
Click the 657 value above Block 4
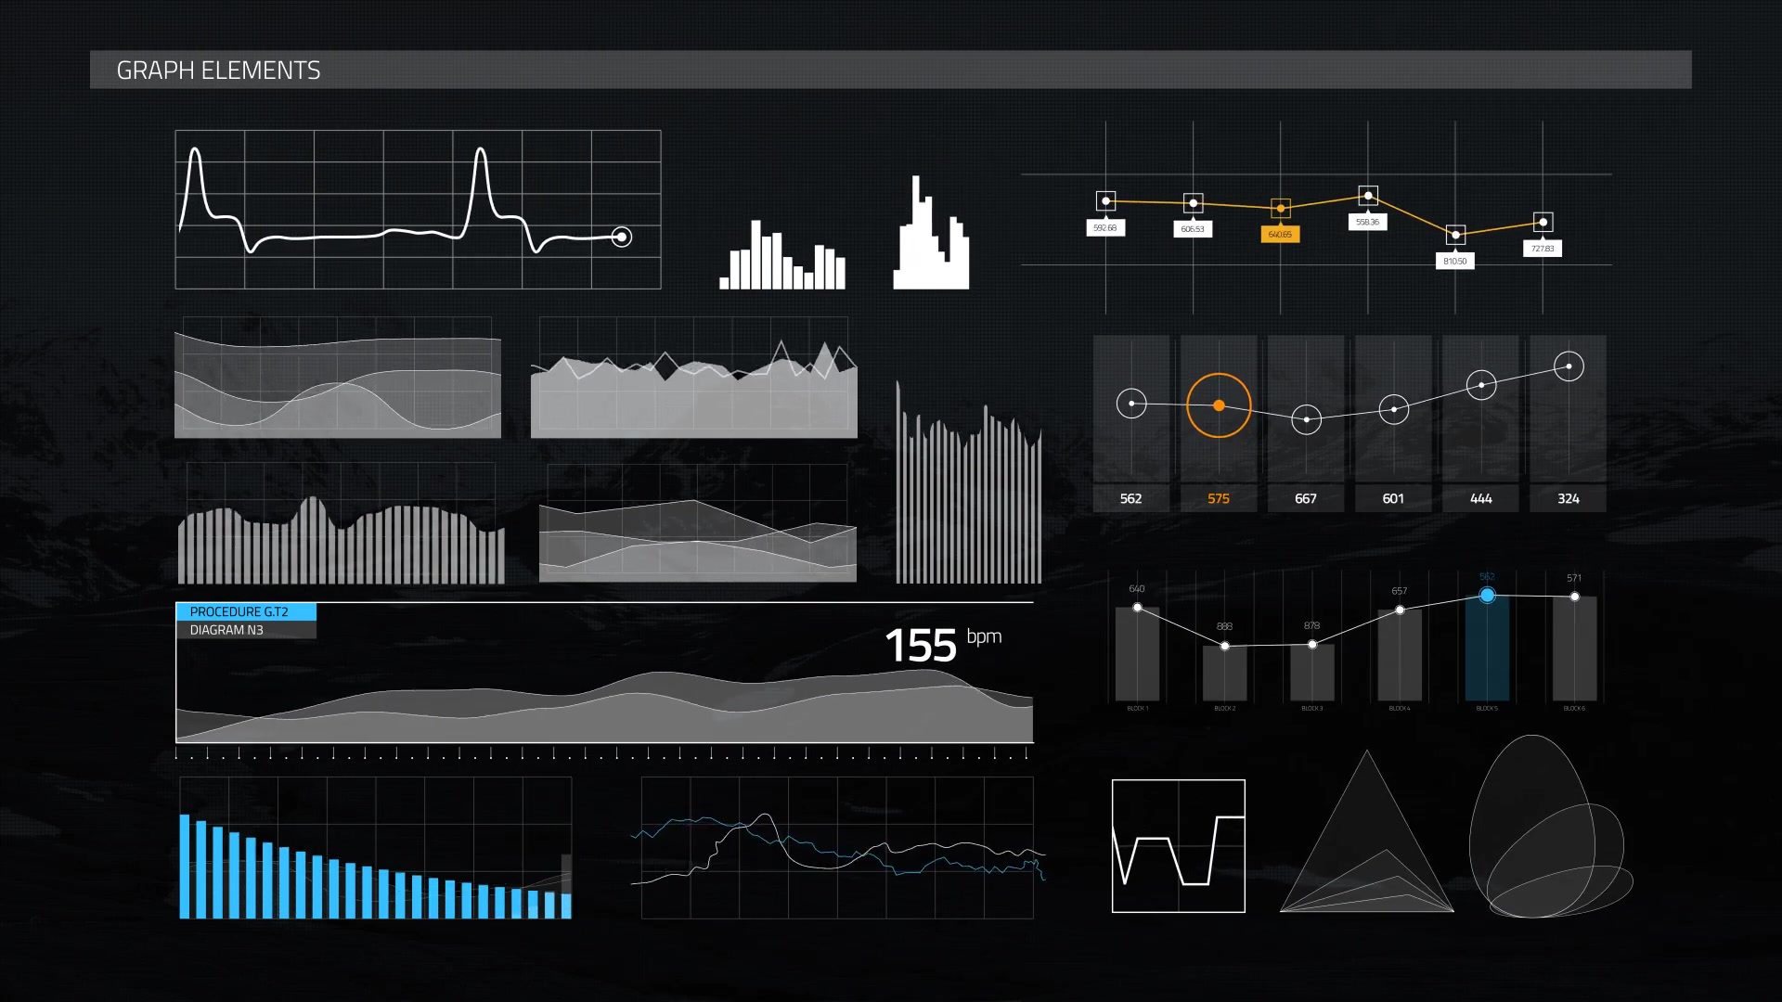point(1400,591)
